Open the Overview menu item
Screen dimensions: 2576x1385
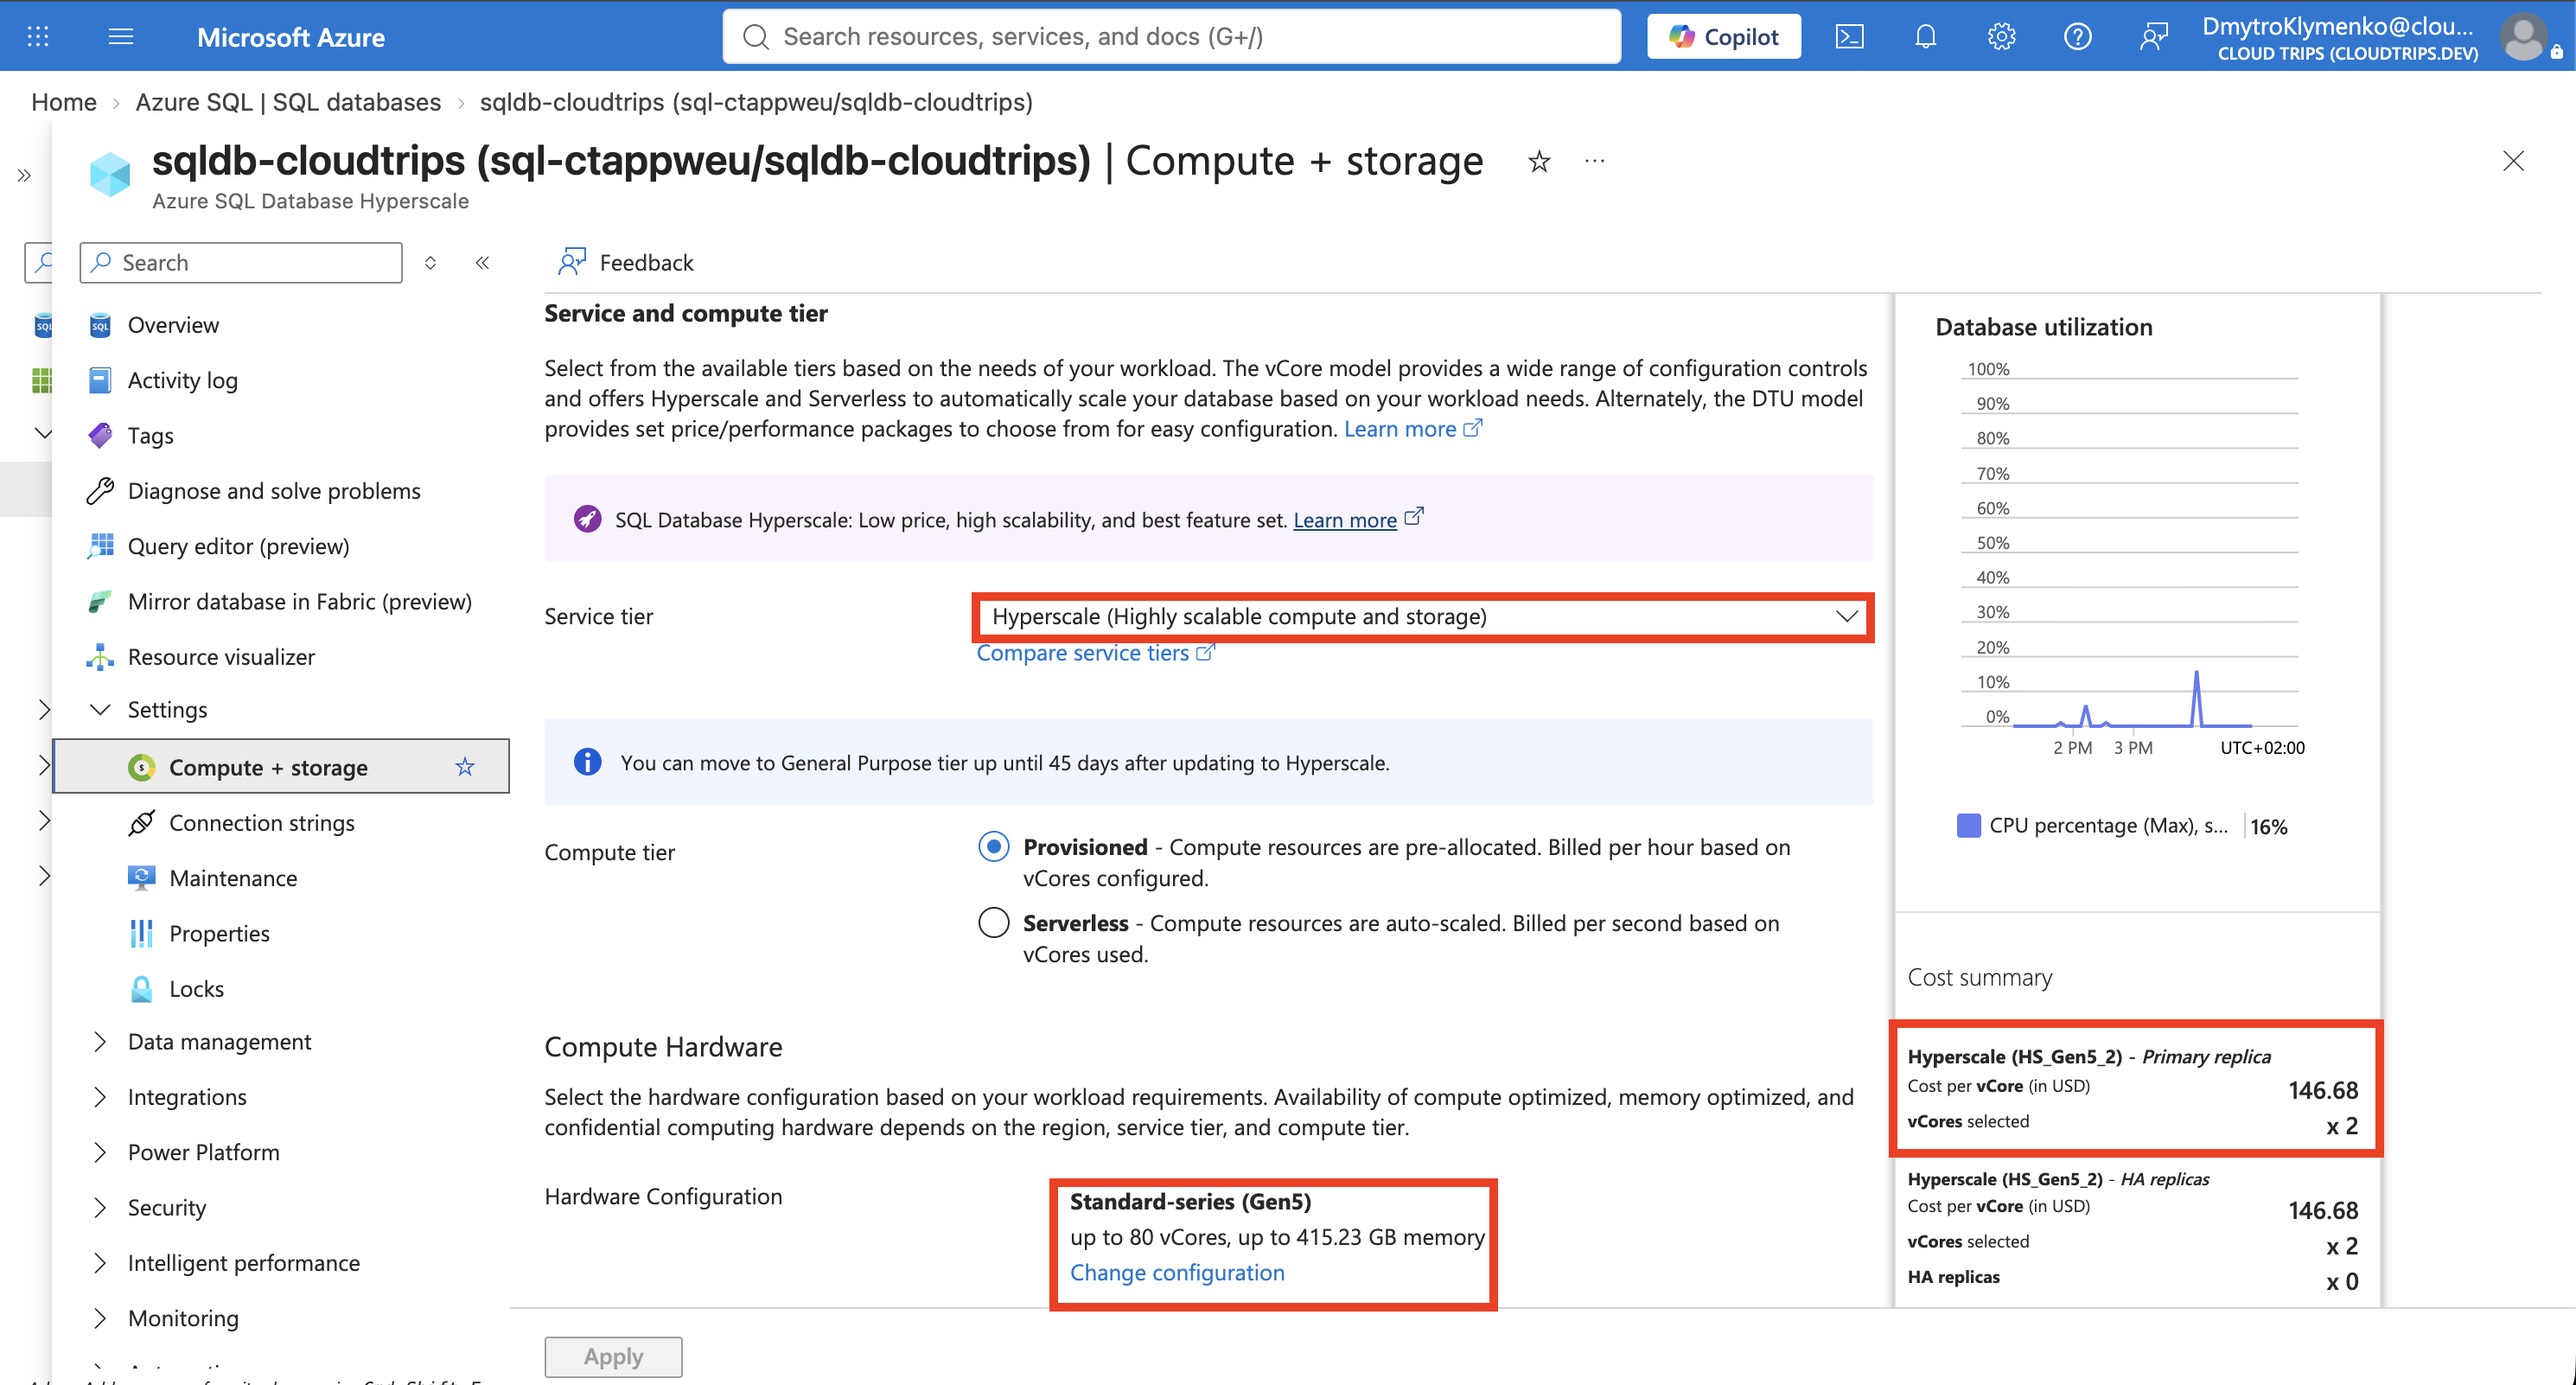click(173, 325)
